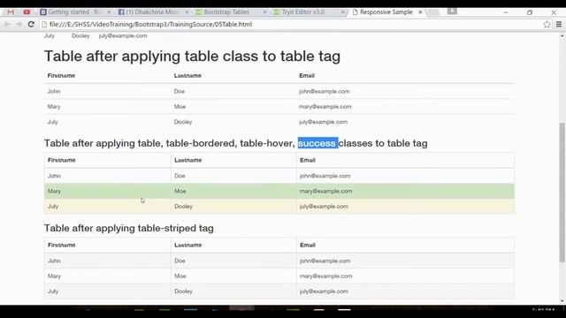The image size is (566, 318).
Task: Close the Tryit Editor tab
Action: click(x=342, y=12)
